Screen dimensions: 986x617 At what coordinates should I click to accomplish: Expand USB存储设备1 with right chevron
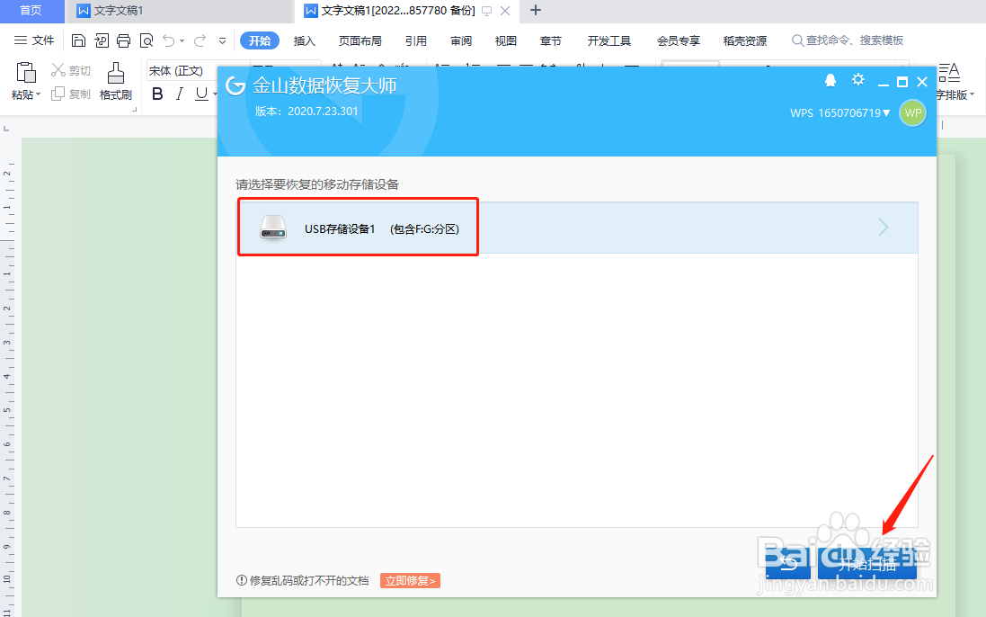(883, 228)
